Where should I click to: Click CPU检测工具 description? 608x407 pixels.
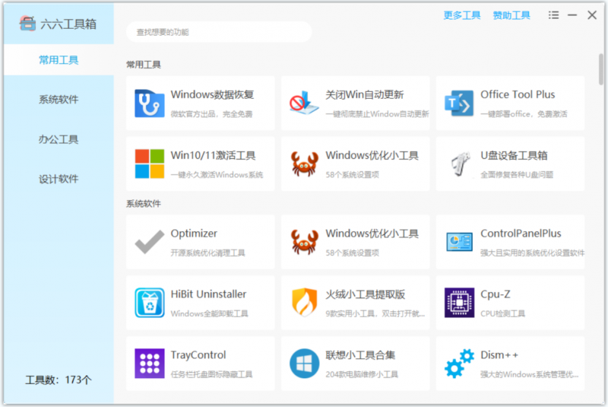coord(502,313)
